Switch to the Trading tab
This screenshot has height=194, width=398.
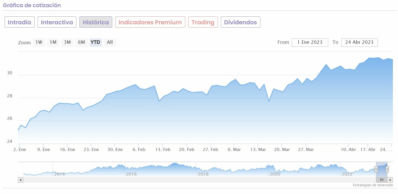pos(203,22)
